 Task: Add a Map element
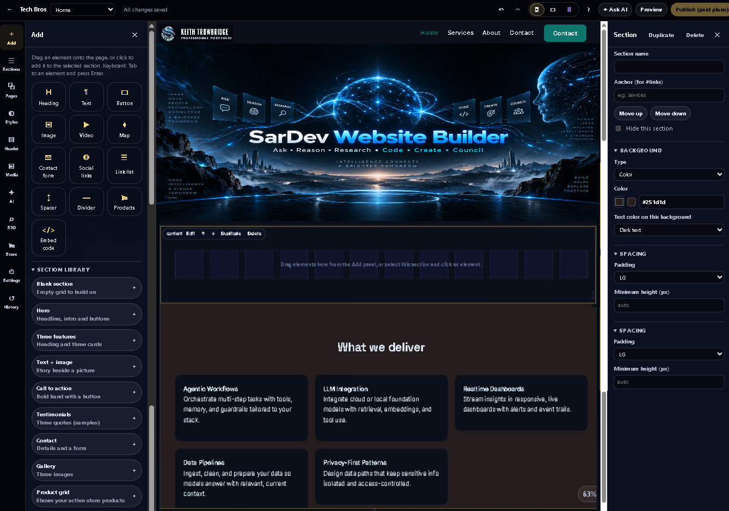coord(125,129)
